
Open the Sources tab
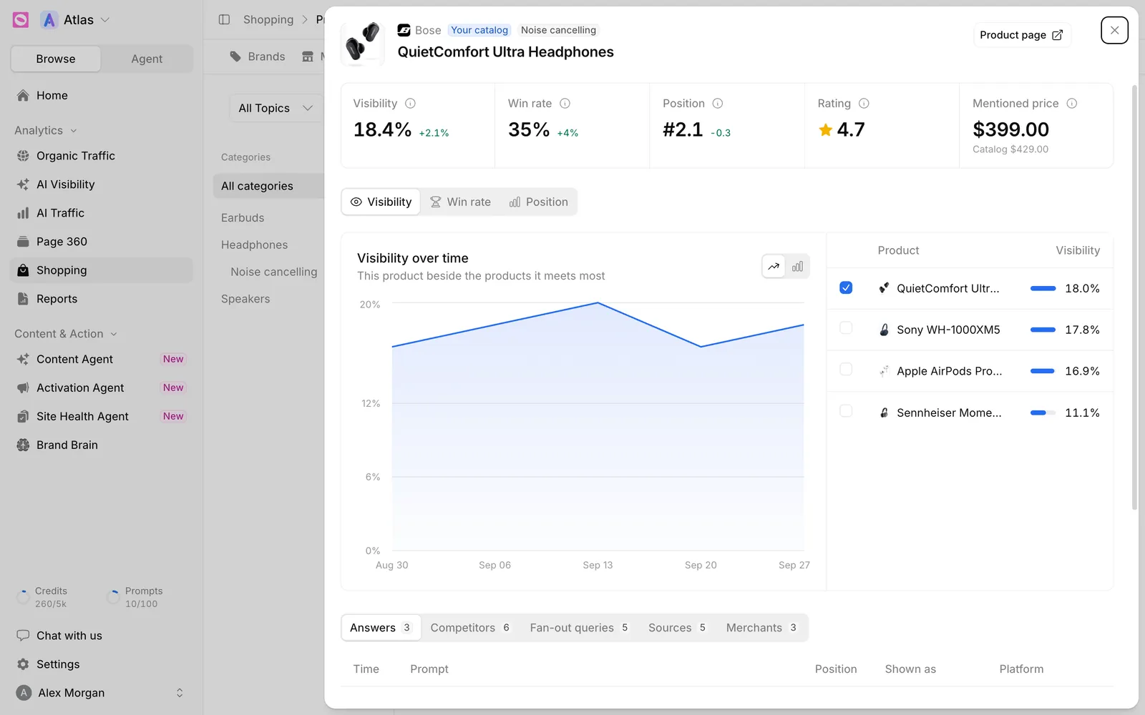click(x=677, y=628)
